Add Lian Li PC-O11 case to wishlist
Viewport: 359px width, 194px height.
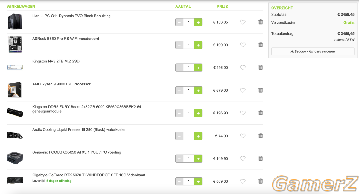pyautogui.click(x=243, y=22)
